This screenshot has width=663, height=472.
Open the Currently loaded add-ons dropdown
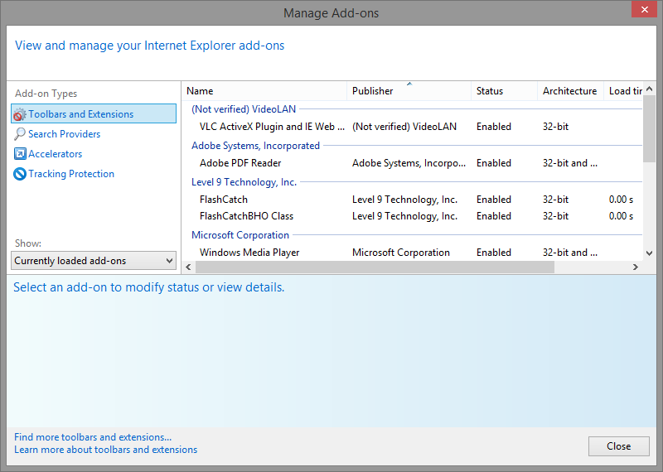94,261
